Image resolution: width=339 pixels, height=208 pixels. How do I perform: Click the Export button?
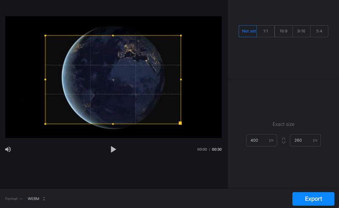(x=313, y=199)
